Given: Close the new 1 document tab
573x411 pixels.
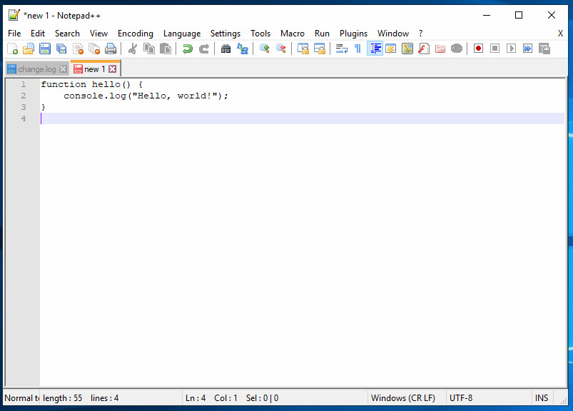Looking at the screenshot, I should [x=111, y=68].
